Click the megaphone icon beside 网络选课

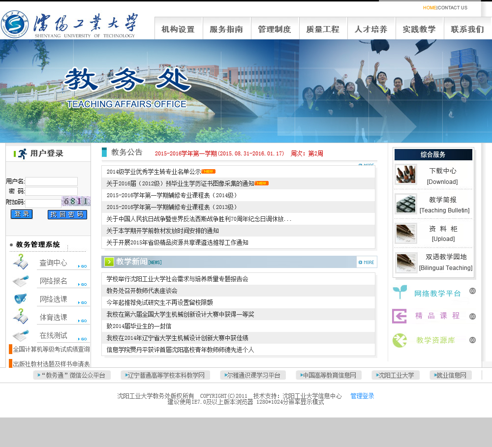click(20, 298)
